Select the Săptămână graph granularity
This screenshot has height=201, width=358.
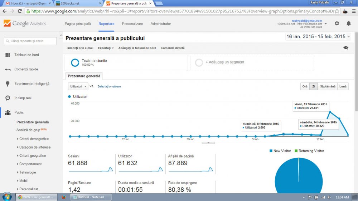click(328, 86)
